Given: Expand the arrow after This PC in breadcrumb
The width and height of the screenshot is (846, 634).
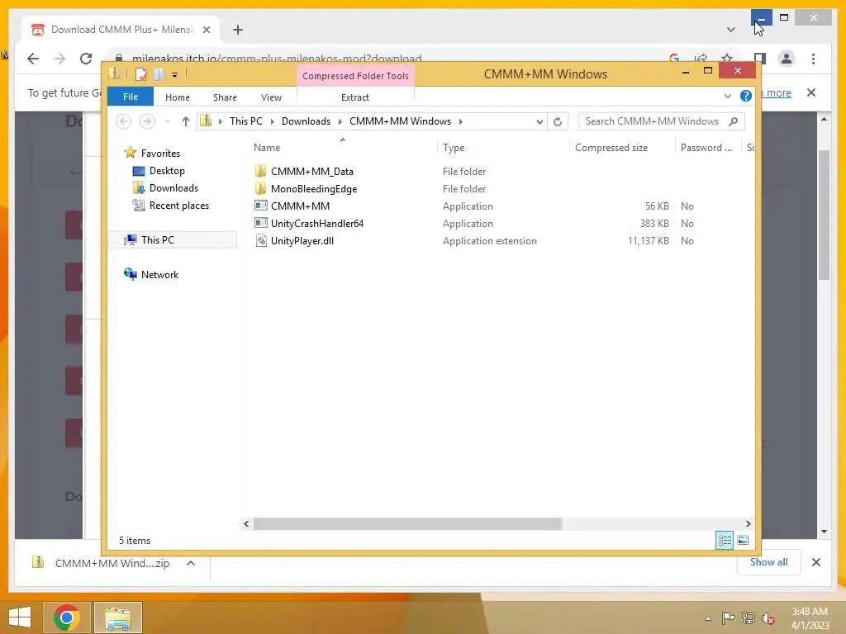Looking at the screenshot, I should [272, 122].
